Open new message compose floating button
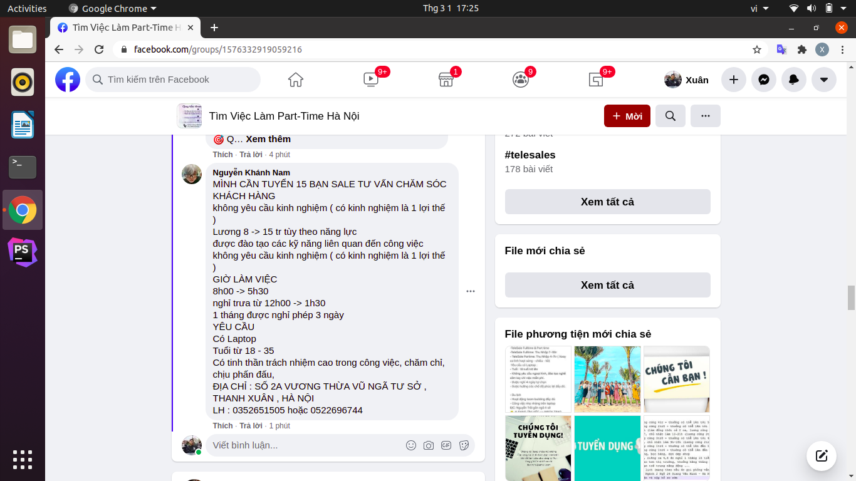The height and width of the screenshot is (481, 856). pos(822,456)
